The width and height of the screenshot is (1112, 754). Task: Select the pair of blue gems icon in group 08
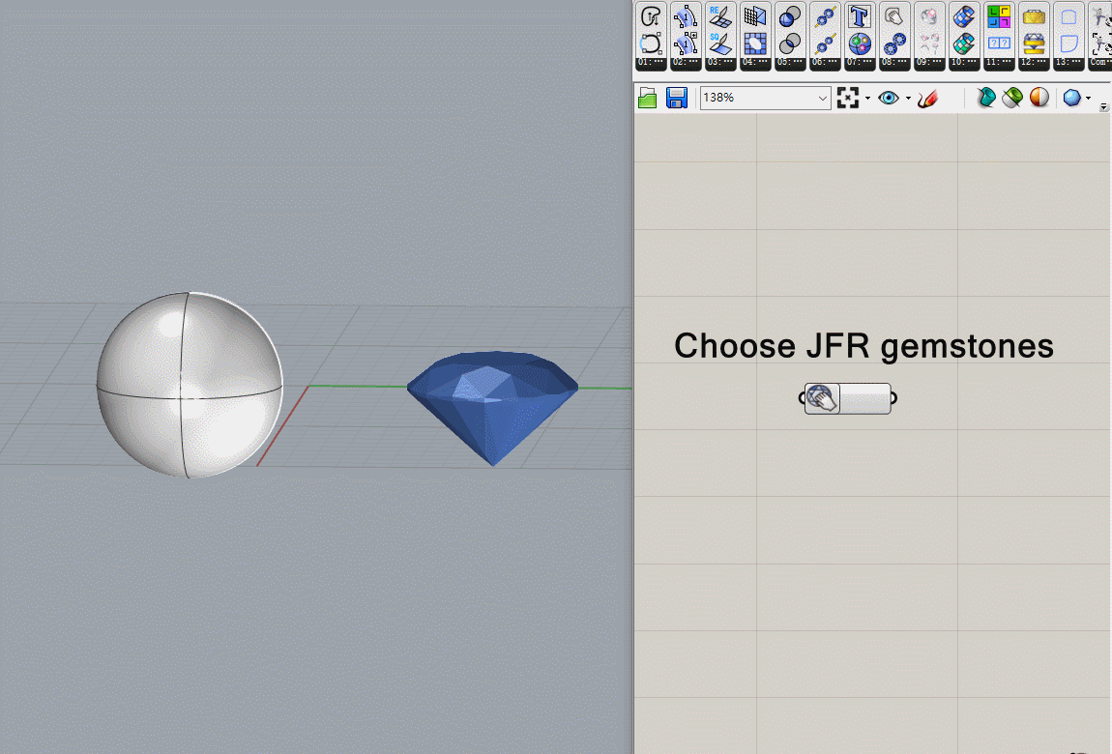point(894,43)
